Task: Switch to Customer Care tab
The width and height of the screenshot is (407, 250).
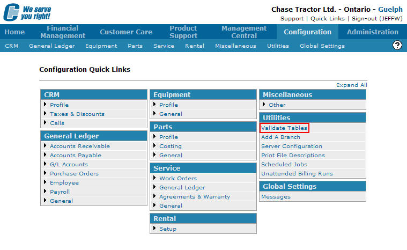Action: [x=126, y=32]
